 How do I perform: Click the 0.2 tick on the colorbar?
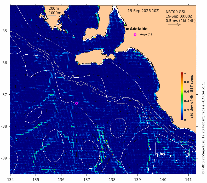[x=187, y=110]
